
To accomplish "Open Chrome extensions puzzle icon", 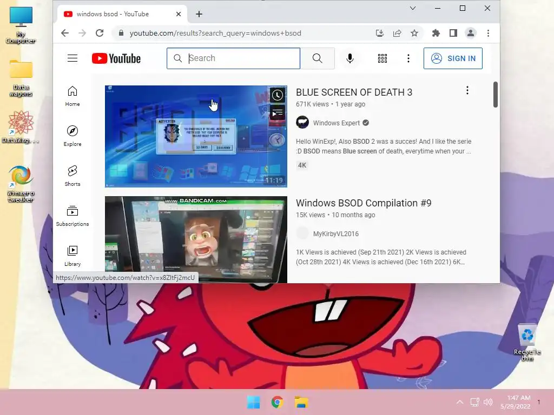I will point(436,33).
